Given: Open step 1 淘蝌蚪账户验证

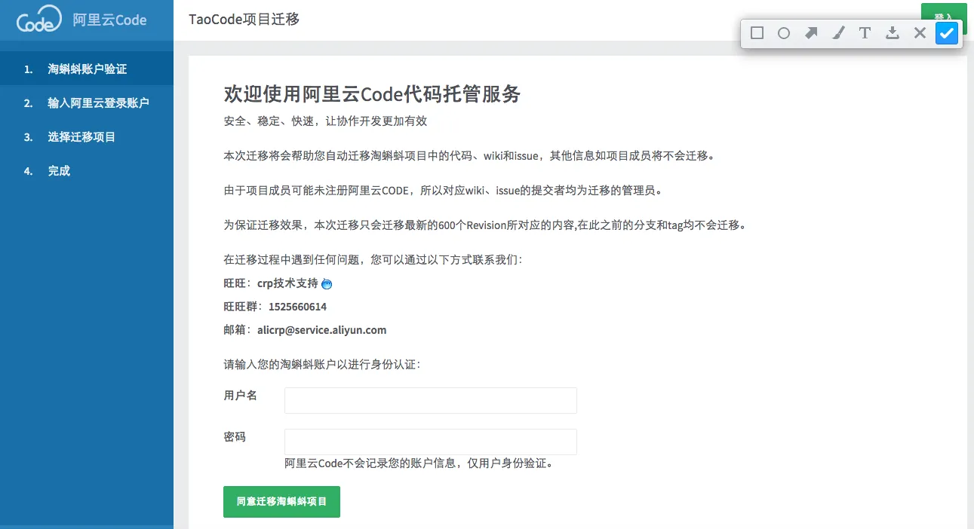Looking at the screenshot, I should tap(87, 69).
